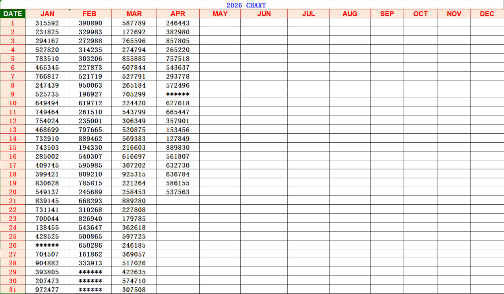Click the cell with value 537563

click(178, 192)
